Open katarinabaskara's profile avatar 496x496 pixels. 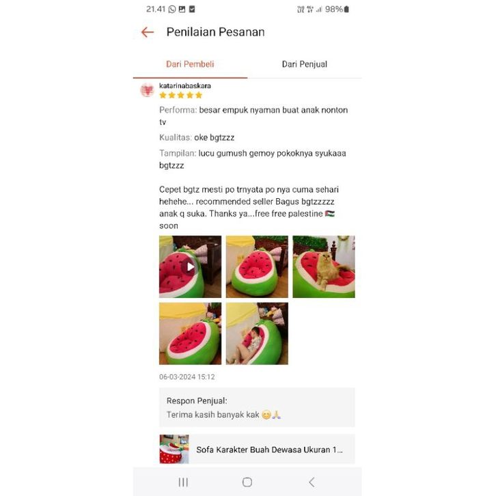click(147, 90)
